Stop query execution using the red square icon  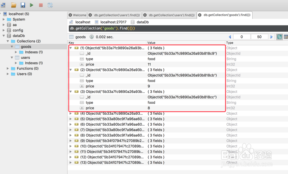tap(41, 5)
